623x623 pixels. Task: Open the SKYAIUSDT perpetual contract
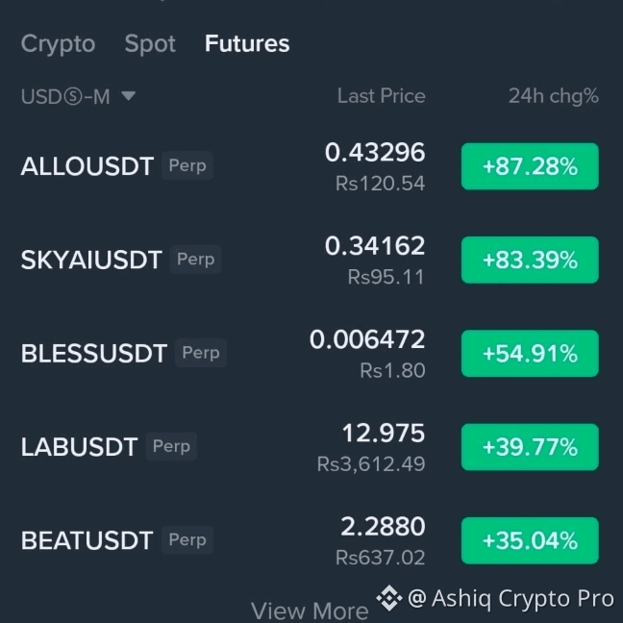(x=310, y=260)
